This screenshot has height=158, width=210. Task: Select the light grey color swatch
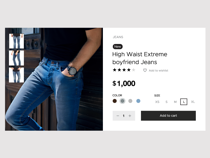[x=130, y=101]
